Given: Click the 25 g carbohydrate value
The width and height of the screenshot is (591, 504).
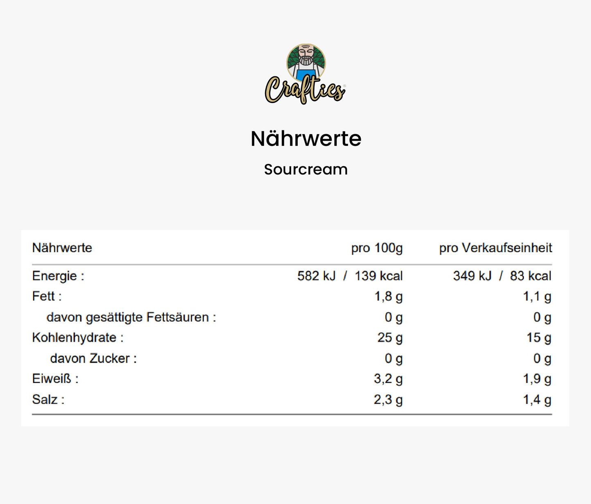Looking at the screenshot, I should [x=390, y=338].
